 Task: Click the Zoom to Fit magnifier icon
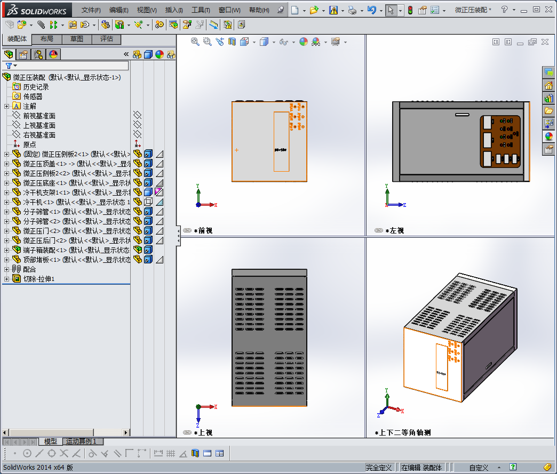(195, 42)
